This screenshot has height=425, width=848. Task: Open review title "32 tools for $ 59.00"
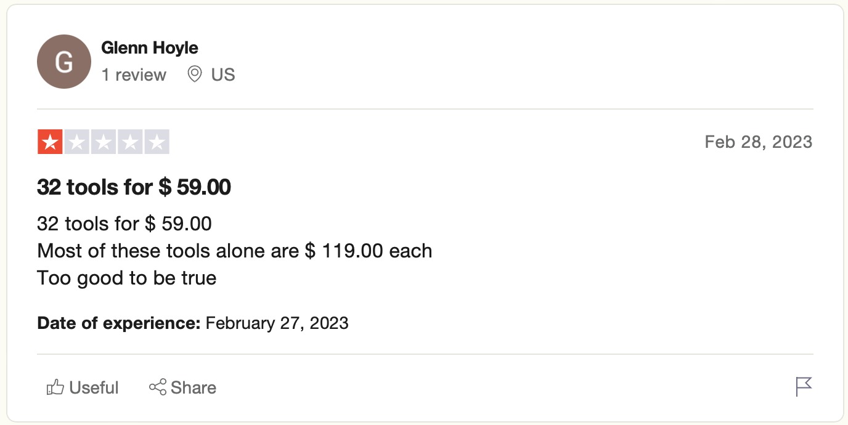(x=134, y=187)
